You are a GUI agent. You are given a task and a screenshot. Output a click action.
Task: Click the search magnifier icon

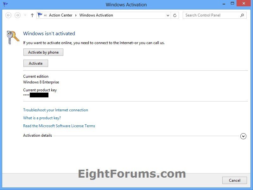pyautogui.click(x=242, y=15)
